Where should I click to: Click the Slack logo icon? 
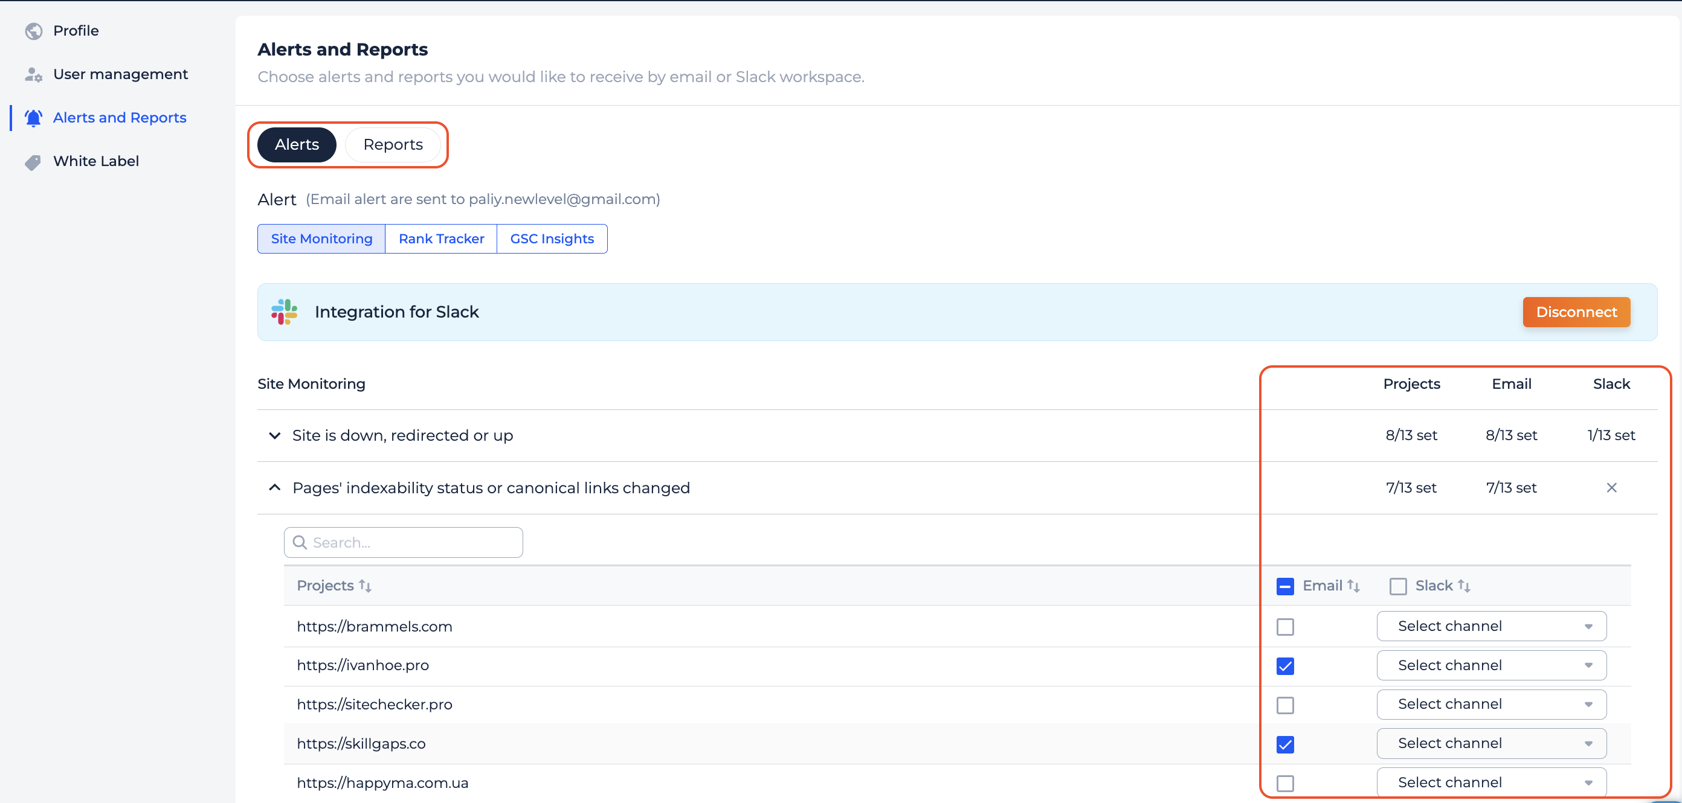(285, 312)
